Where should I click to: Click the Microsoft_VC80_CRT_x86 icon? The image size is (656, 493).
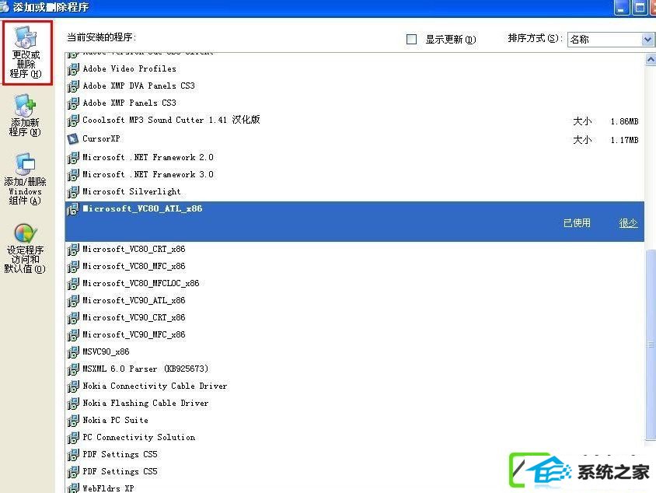tap(73, 250)
